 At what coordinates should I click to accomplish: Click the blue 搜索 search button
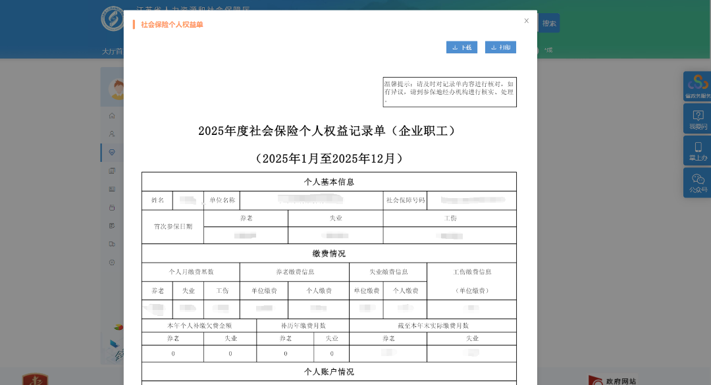pos(548,22)
